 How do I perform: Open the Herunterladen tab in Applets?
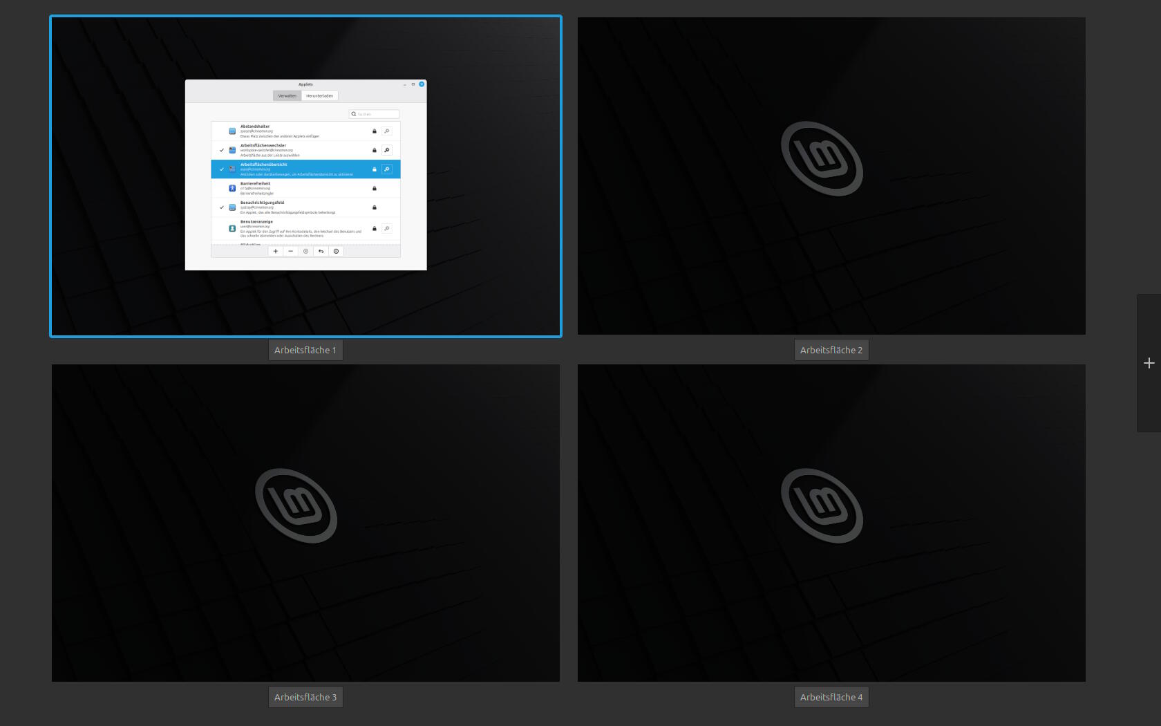(x=319, y=96)
